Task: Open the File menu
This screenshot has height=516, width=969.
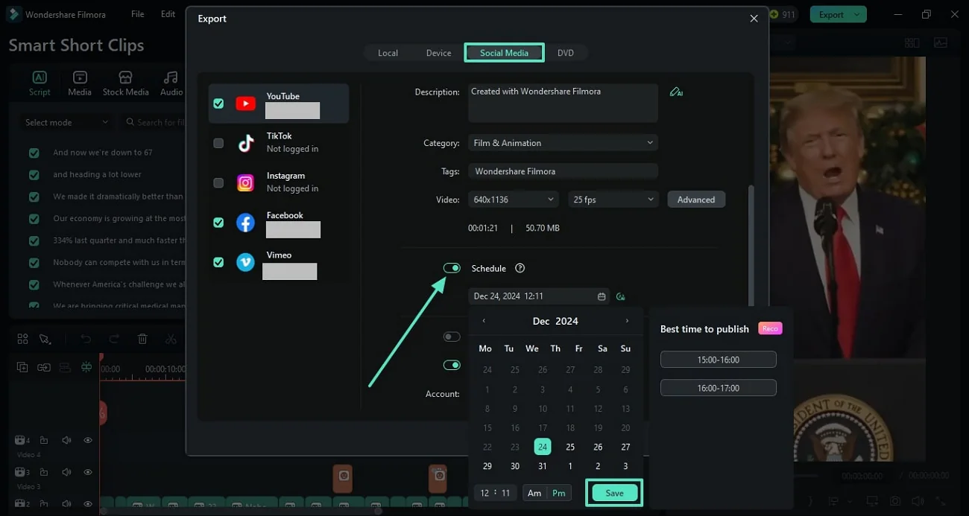Action: 138,14
